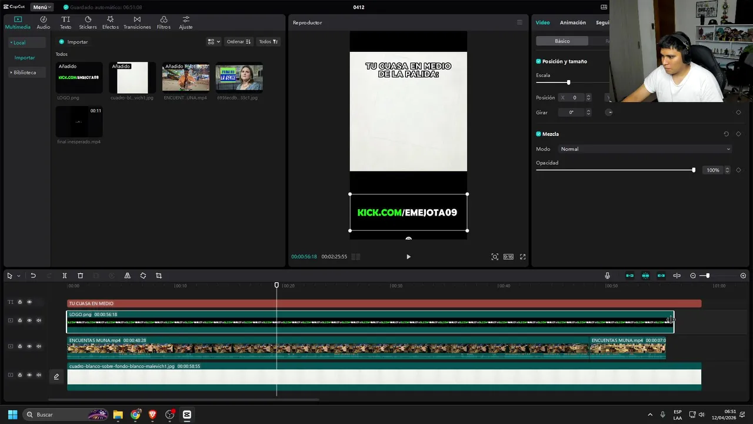
Task: Add a keyframe for Opacidad
Action: pyautogui.click(x=738, y=170)
